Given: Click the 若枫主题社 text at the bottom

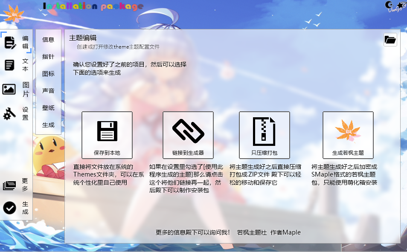Looking at the screenshot, I should coord(252,232).
